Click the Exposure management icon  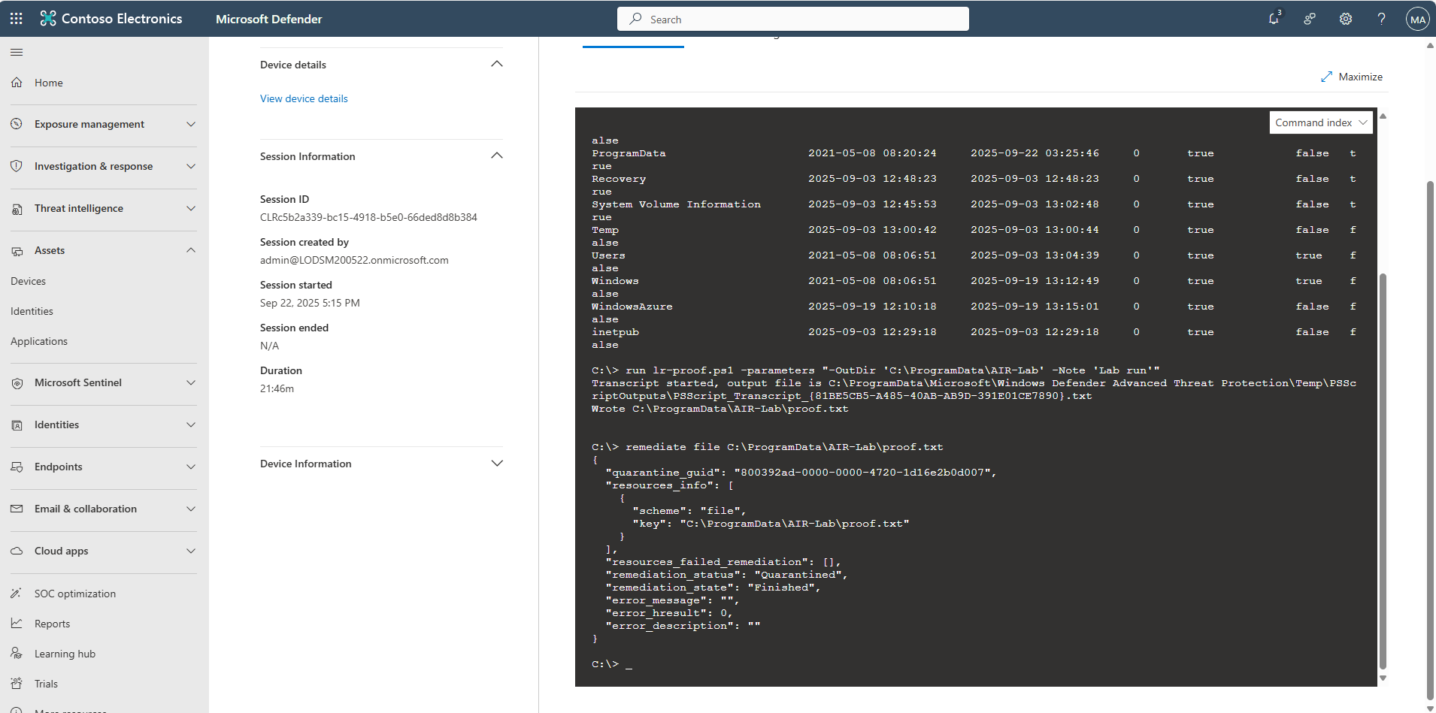[x=17, y=124]
